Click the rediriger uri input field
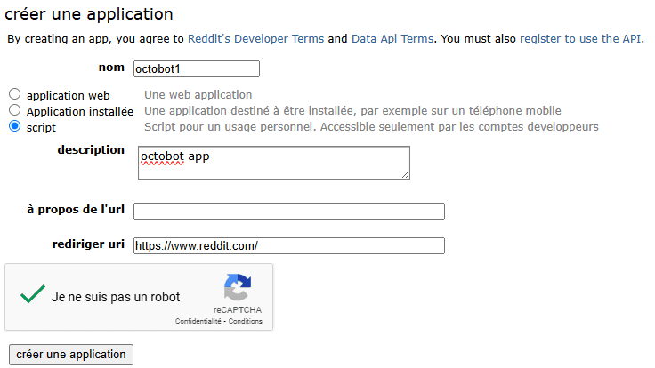The image size is (655, 368). (289, 245)
